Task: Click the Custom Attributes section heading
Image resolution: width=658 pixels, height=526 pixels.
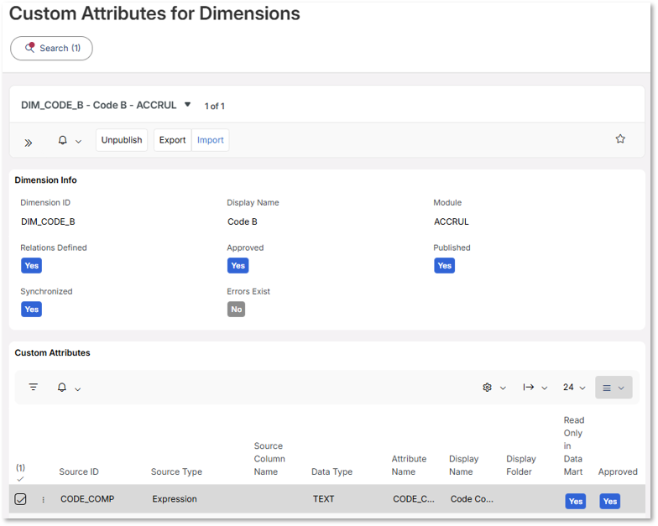Action: 52,352
